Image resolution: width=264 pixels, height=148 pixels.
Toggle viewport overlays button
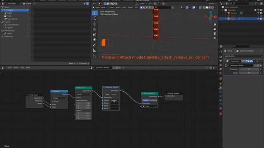pyautogui.click(x=193, y=7)
